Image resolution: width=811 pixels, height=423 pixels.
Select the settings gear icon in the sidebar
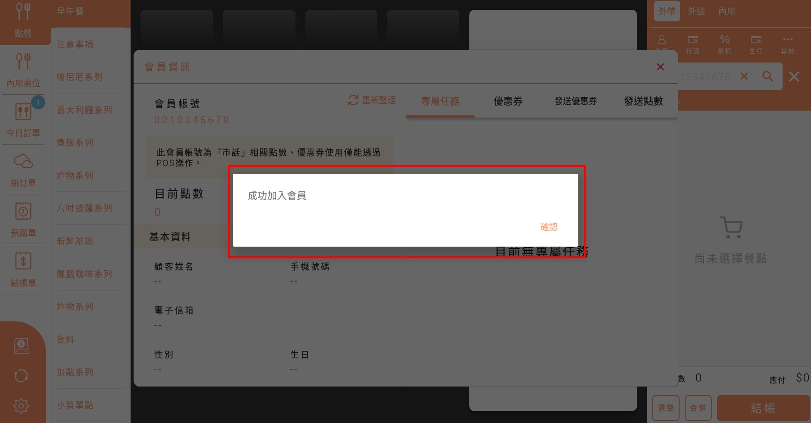tap(21, 406)
